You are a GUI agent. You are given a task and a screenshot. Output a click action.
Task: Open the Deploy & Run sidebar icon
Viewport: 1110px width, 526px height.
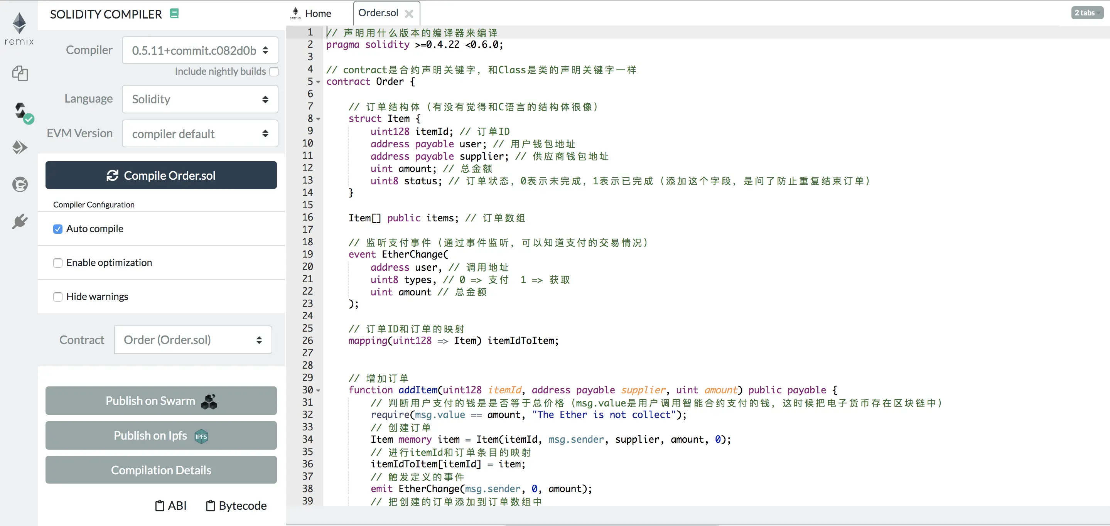pyautogui.click(x=20, y=147)
